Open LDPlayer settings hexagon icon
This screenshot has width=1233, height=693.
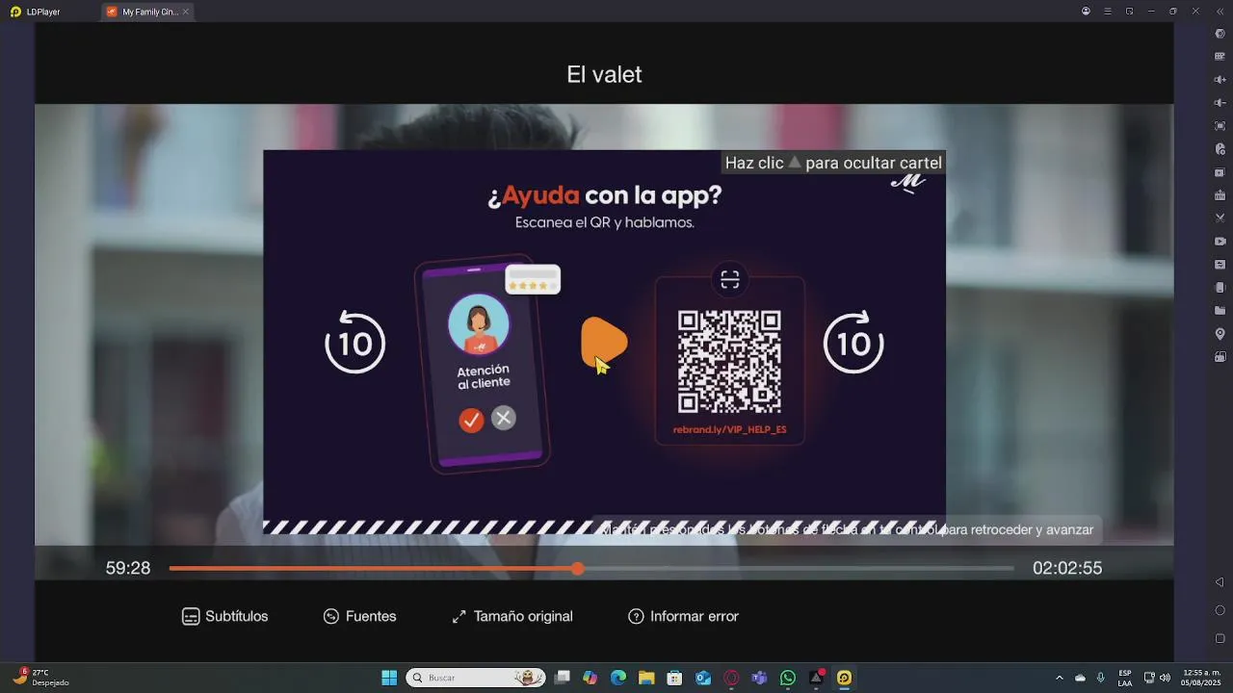1220,34
